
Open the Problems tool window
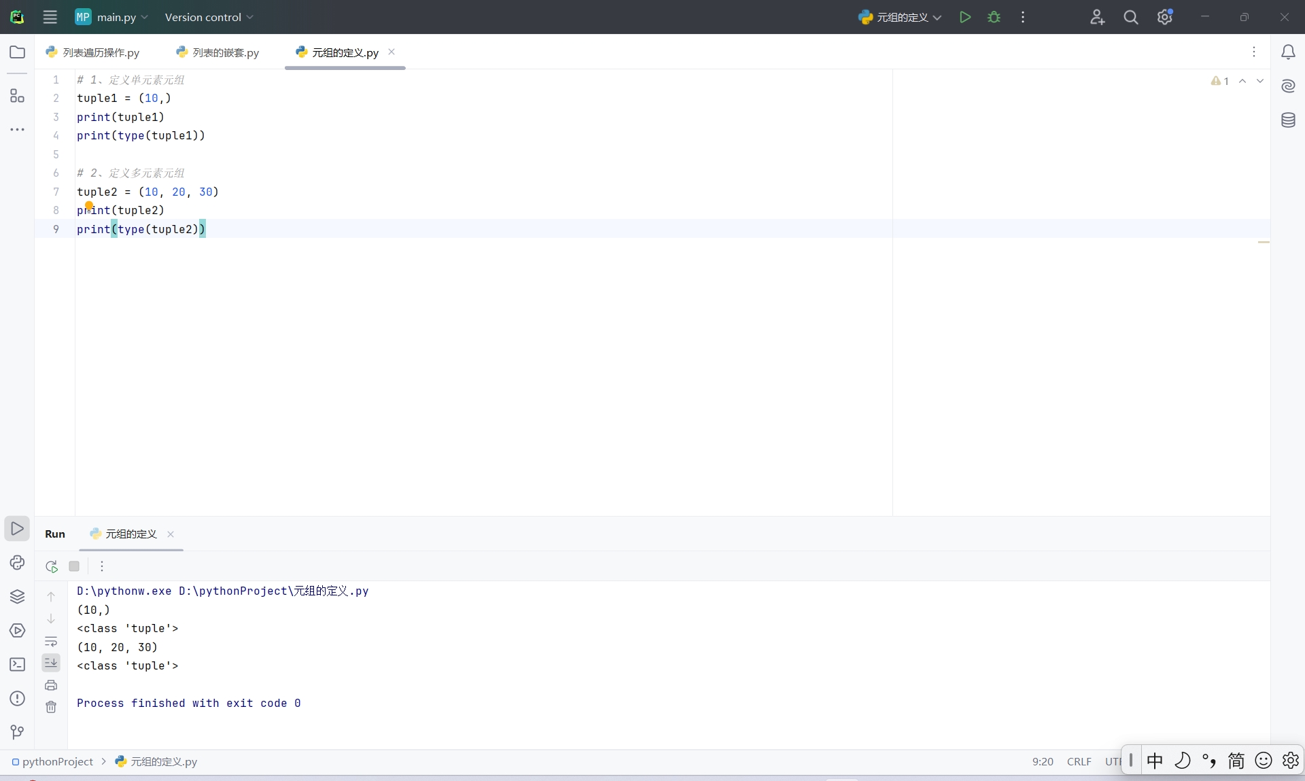(x=17, y=698)
